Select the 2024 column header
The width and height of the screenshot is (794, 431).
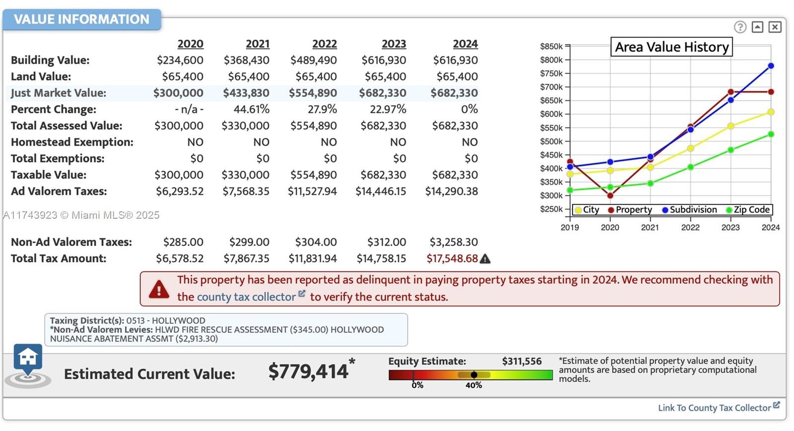pos(465,44)
